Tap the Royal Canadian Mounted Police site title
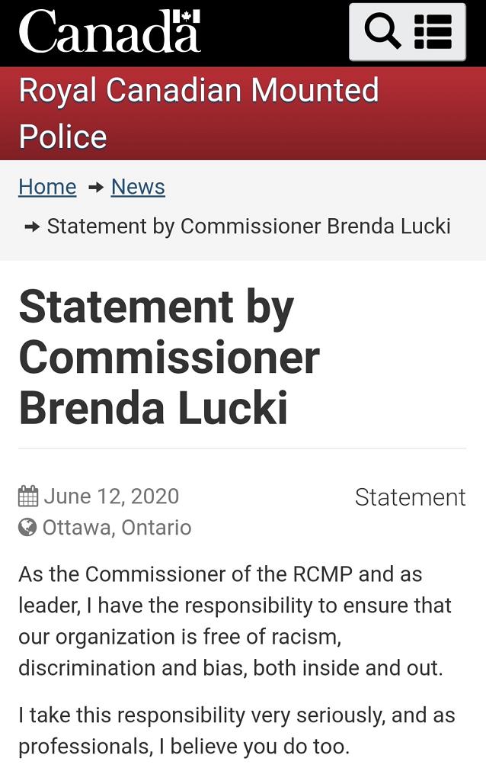The height and width of the screenshot is (768, 486). point(198,114)
